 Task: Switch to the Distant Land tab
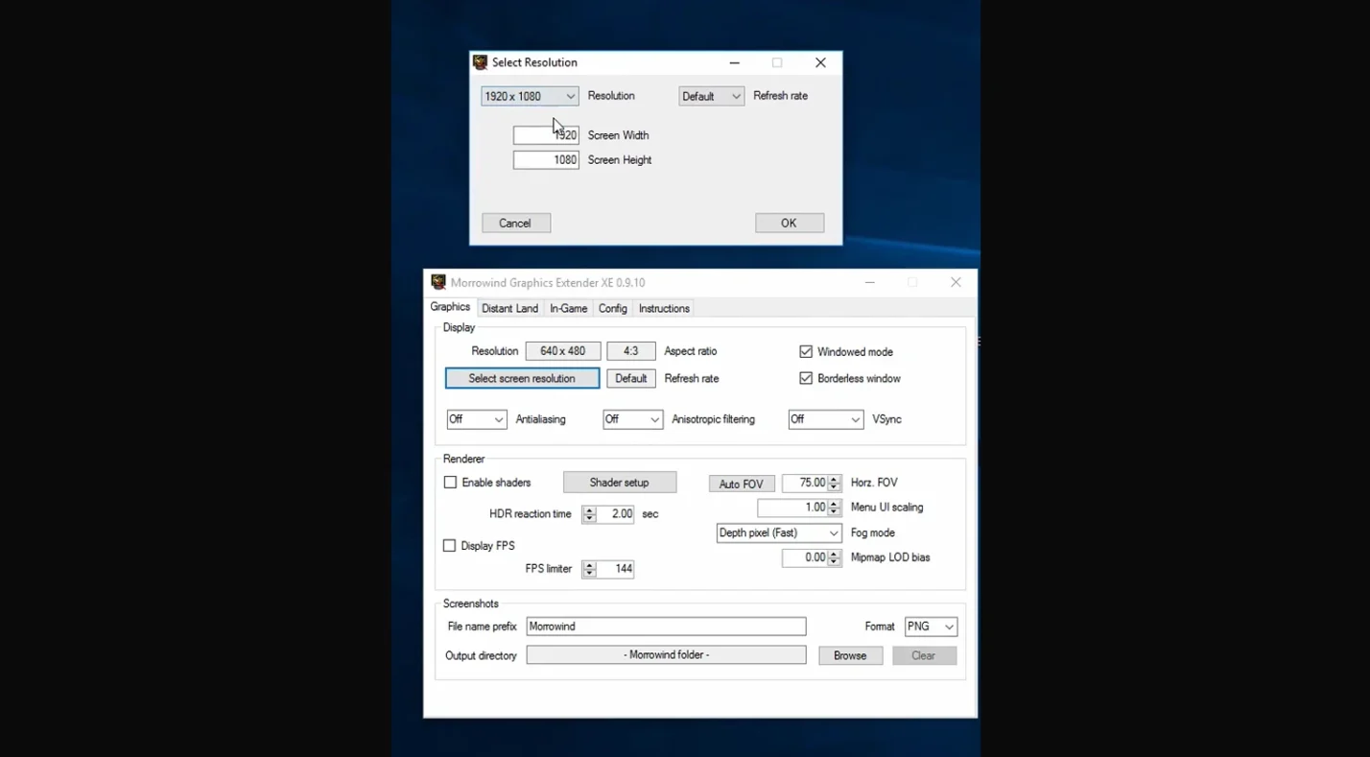click(509, 308)
